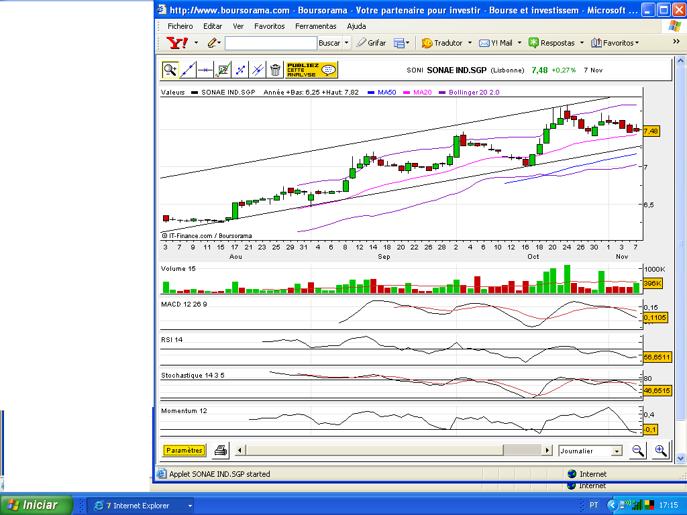Open the Favoritos menu
Screen dimensions: 687x515
269,26
